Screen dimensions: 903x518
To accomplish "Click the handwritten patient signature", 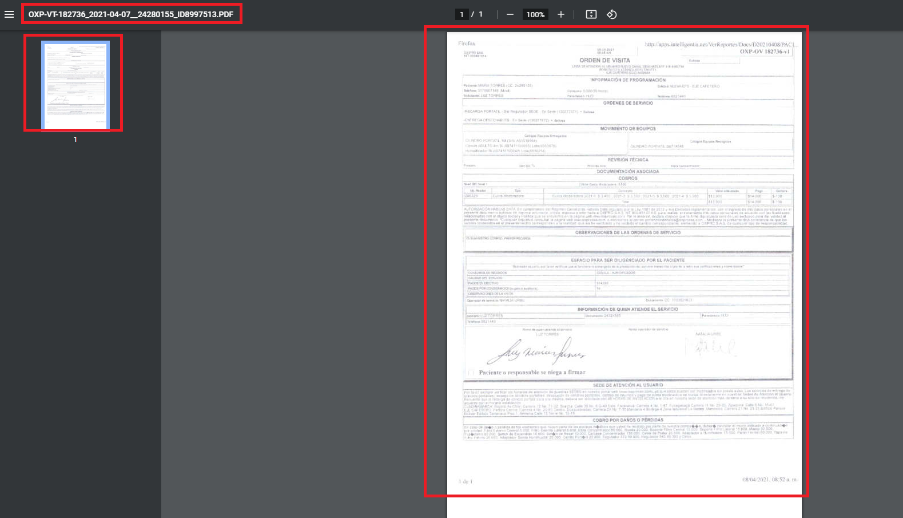I will pos(536,351).
